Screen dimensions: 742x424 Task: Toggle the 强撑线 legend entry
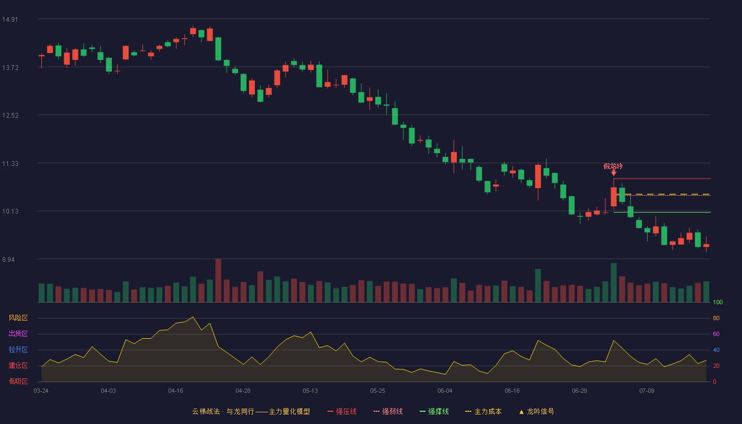point(434,411)
